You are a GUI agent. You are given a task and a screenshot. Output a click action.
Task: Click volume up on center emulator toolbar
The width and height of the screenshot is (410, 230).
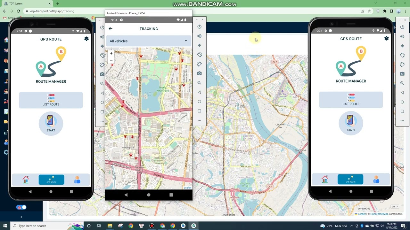(199, 36)
